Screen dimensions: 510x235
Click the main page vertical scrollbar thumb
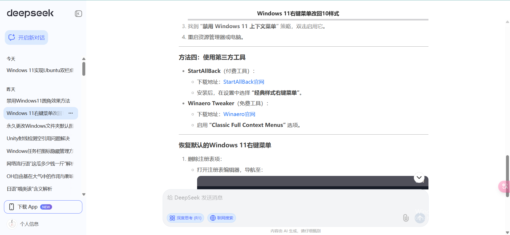point(507,176)
